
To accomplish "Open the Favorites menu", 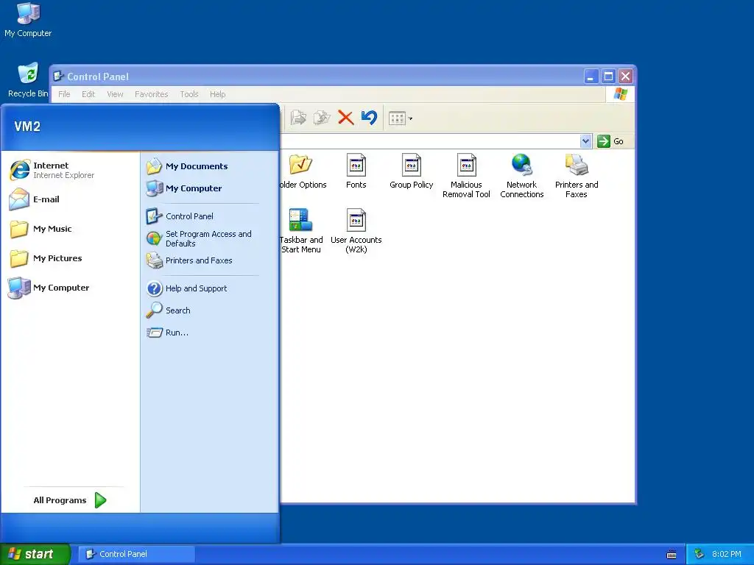I will (152, 94).
